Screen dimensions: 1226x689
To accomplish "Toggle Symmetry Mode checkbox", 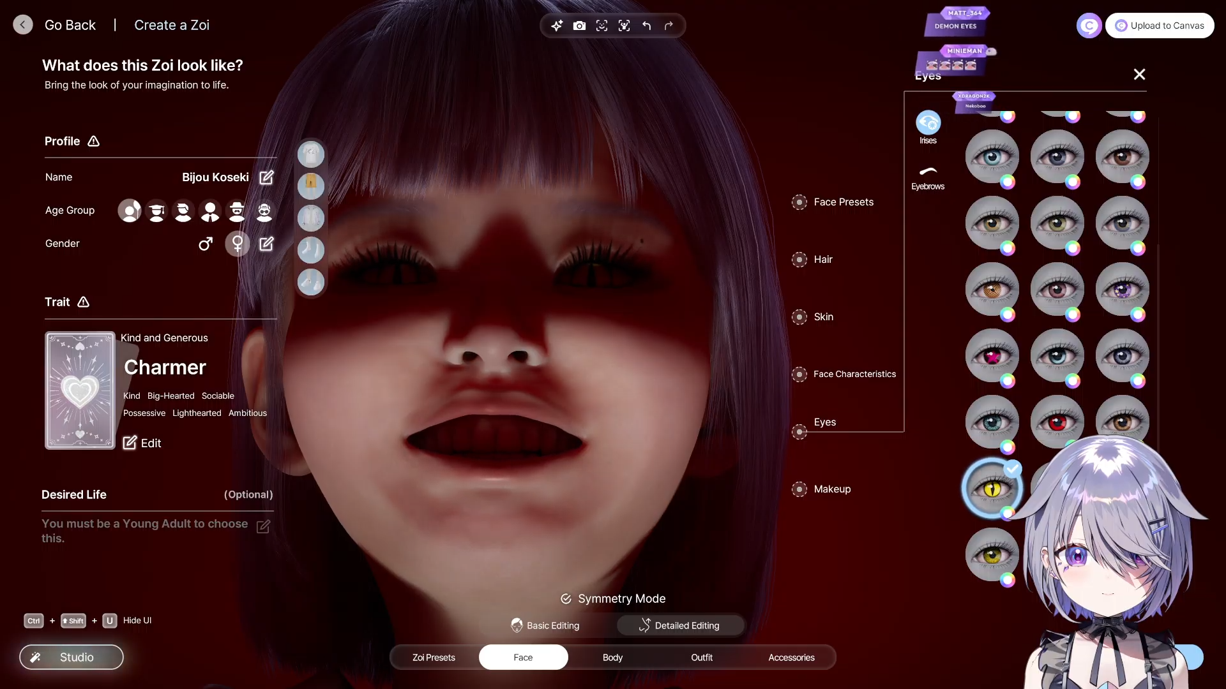I will pos(566,598).
